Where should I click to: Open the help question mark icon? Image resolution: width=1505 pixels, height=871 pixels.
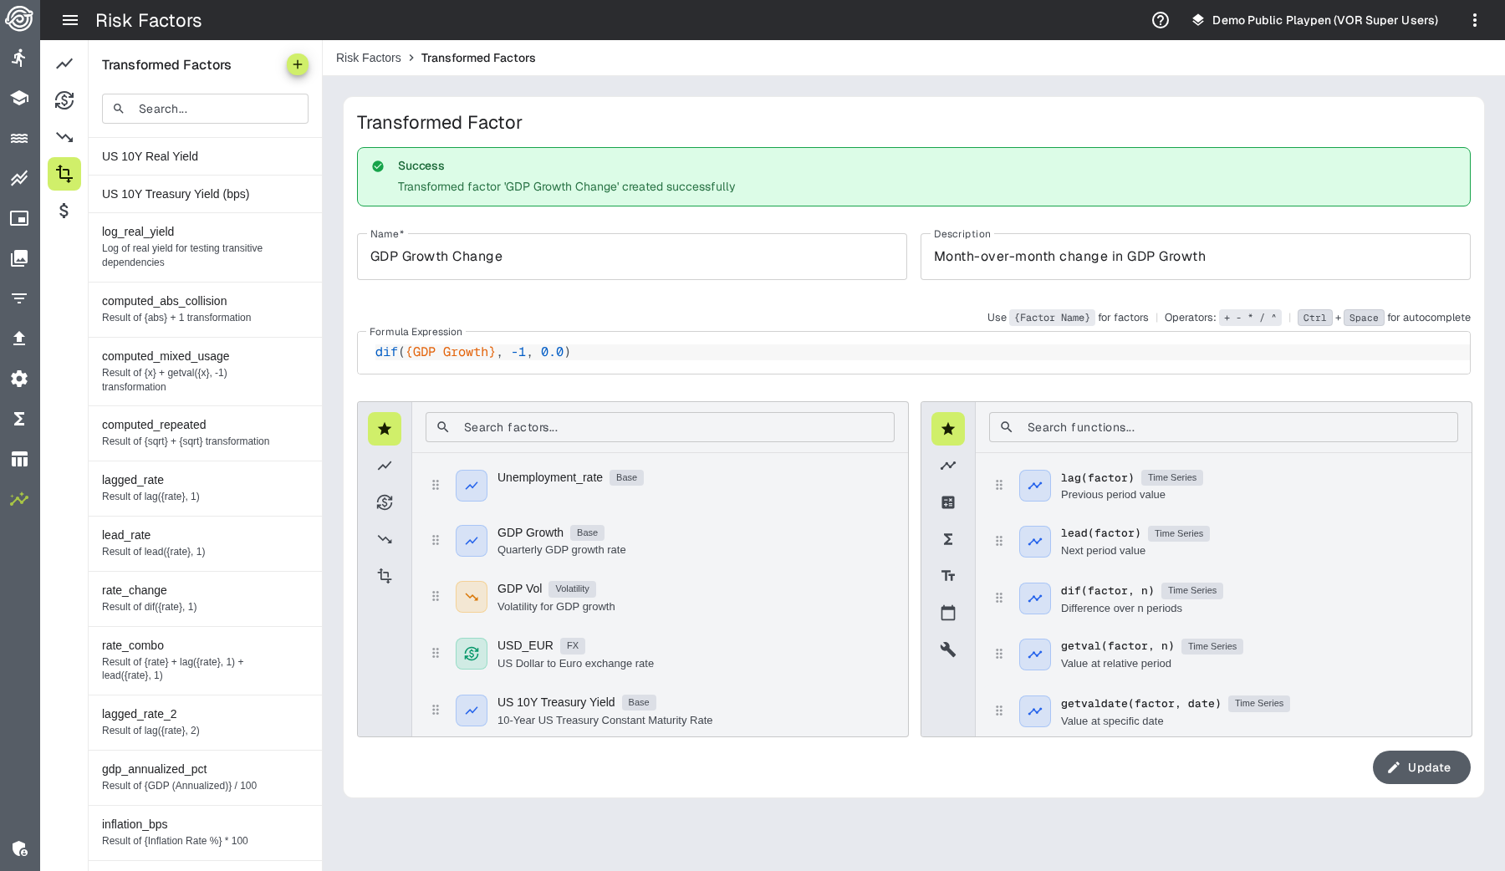[1160, 20]
